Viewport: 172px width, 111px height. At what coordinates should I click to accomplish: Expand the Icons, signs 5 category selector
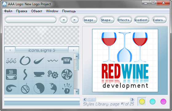(42, 50)
